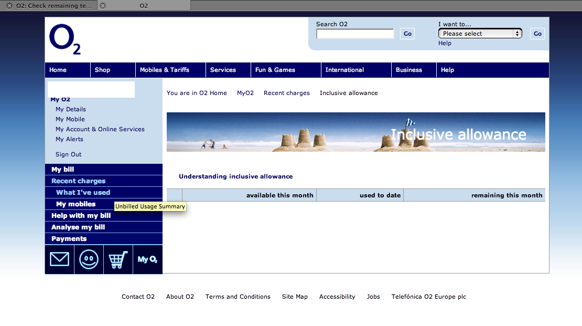The height and width of the screenshot is (326, 582).
Task: Click MyO2 breadcrumb link
Action: [245, 93]
